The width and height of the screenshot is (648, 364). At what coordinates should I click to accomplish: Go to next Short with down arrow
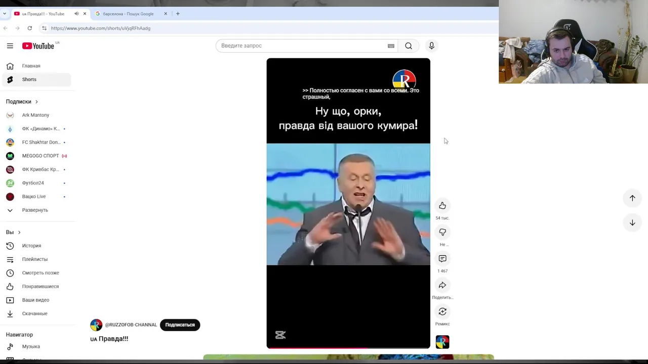pyautogui.click(x=632, y=222)
